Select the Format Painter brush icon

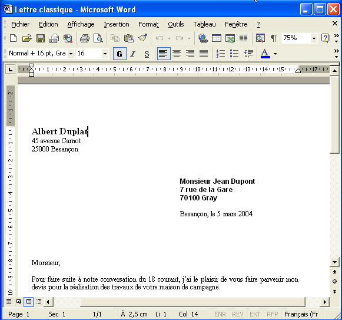[142, 38]
